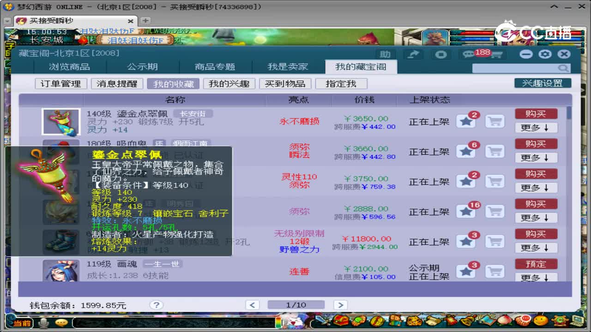Open 兴趣设置 settings
Viewport: 591px width, 332px height.
(543, 83)
